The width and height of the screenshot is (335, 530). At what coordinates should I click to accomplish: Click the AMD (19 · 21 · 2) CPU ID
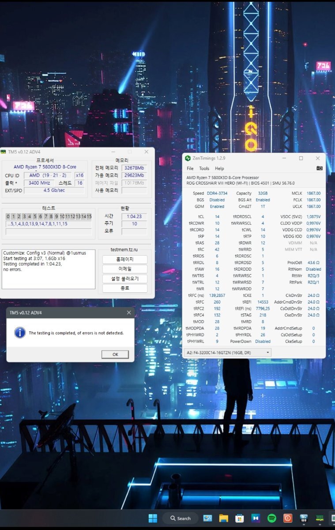pyautogui.click(x=48, y=175)
